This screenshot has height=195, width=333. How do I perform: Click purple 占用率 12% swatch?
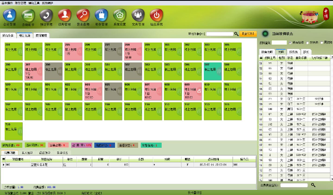click(82, 145)
